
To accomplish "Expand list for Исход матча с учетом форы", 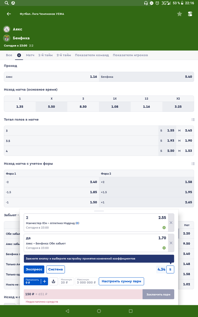I will (x=193, y=164).
